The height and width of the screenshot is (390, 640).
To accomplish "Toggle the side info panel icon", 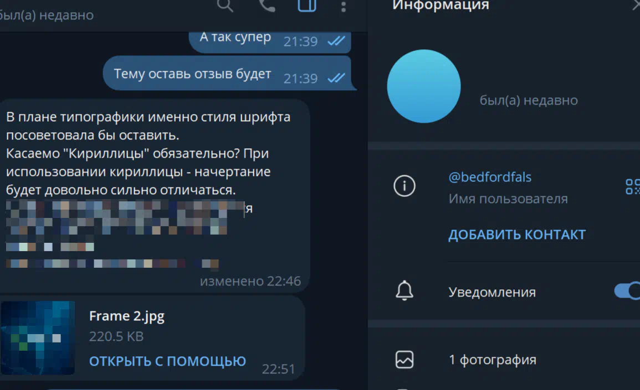I will 307,5.
